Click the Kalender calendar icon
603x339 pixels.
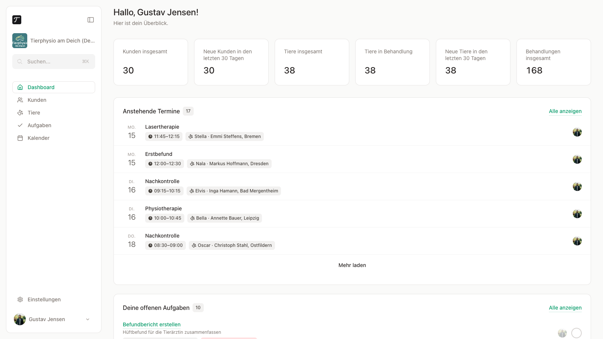(x=20, y=138)
